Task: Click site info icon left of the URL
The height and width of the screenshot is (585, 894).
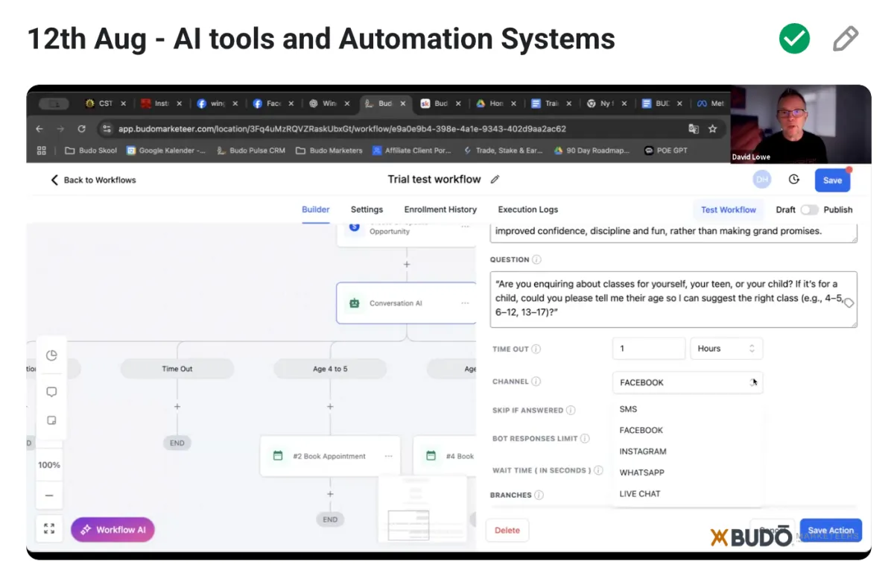Action: click(107, 129)
